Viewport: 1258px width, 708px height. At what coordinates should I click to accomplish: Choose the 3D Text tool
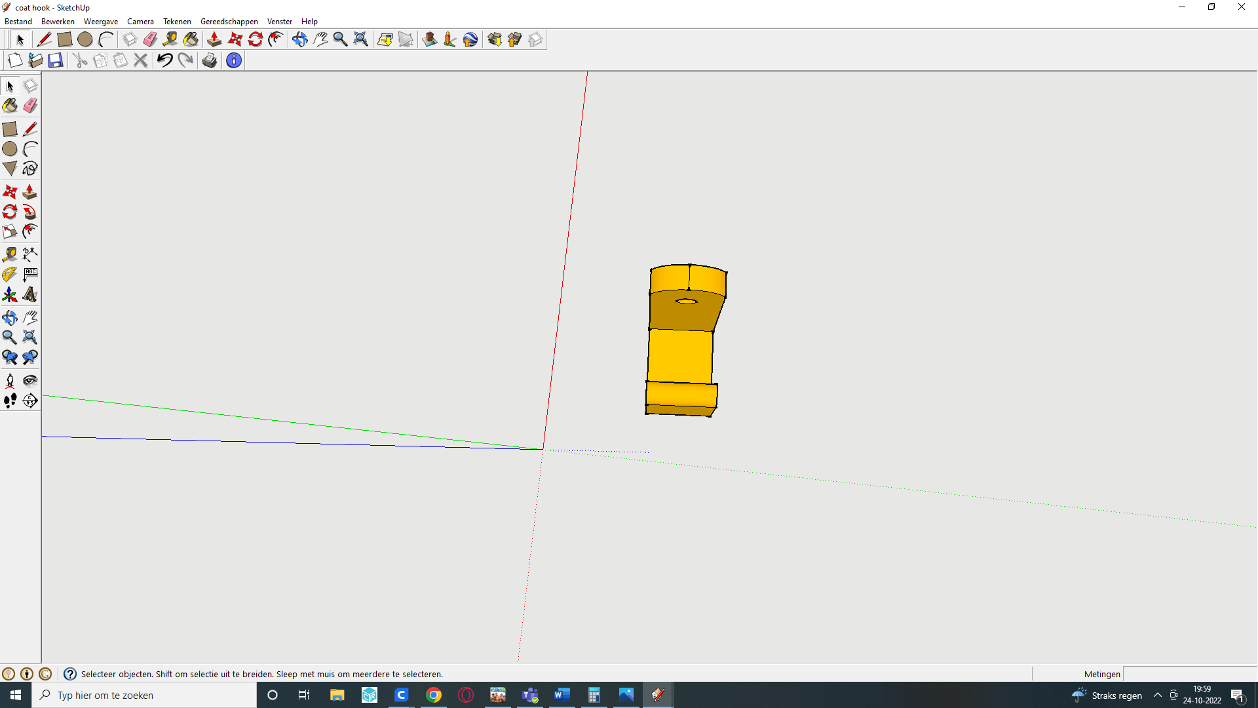tap(30, 295)
